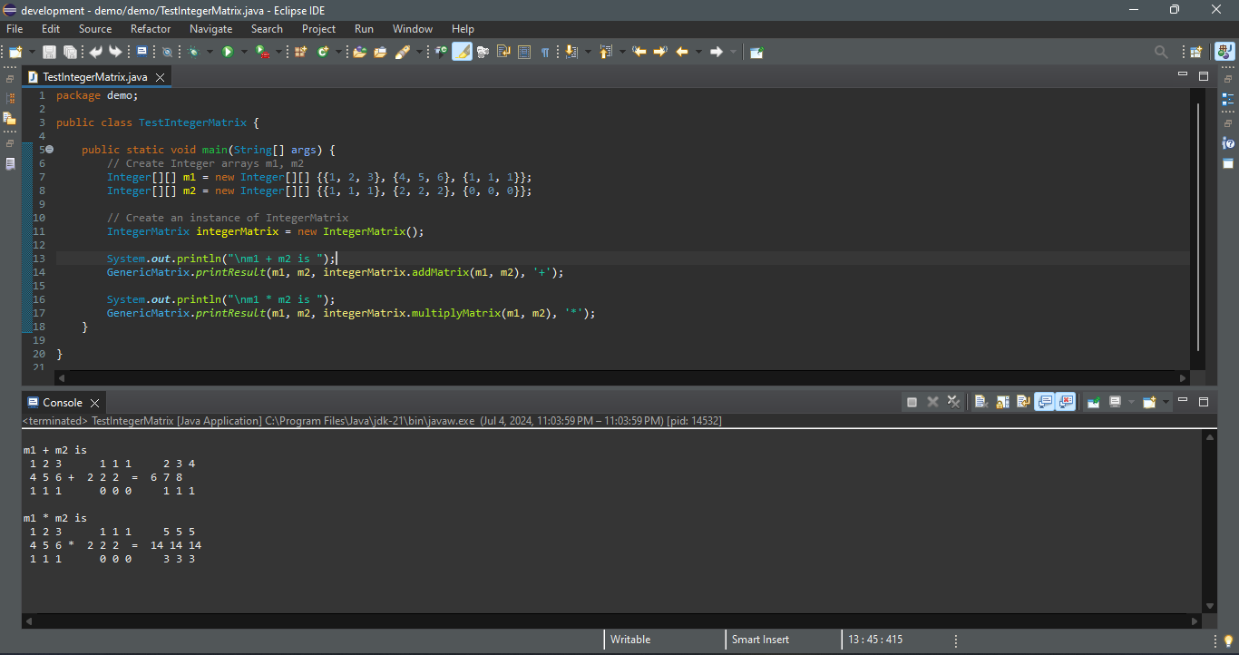This screenshot has width=1239, height=655.
Task: Open the Source menu
Action: tap(95, 29)
